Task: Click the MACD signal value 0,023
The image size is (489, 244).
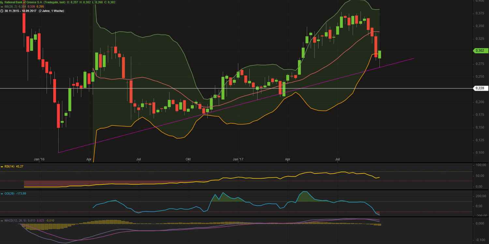Action: point(40,221)
